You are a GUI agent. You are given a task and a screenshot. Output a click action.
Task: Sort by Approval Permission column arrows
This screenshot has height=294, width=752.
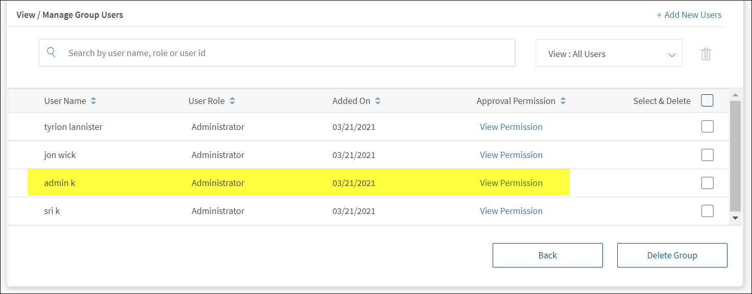pyautogui.click(x=563, y=101)
